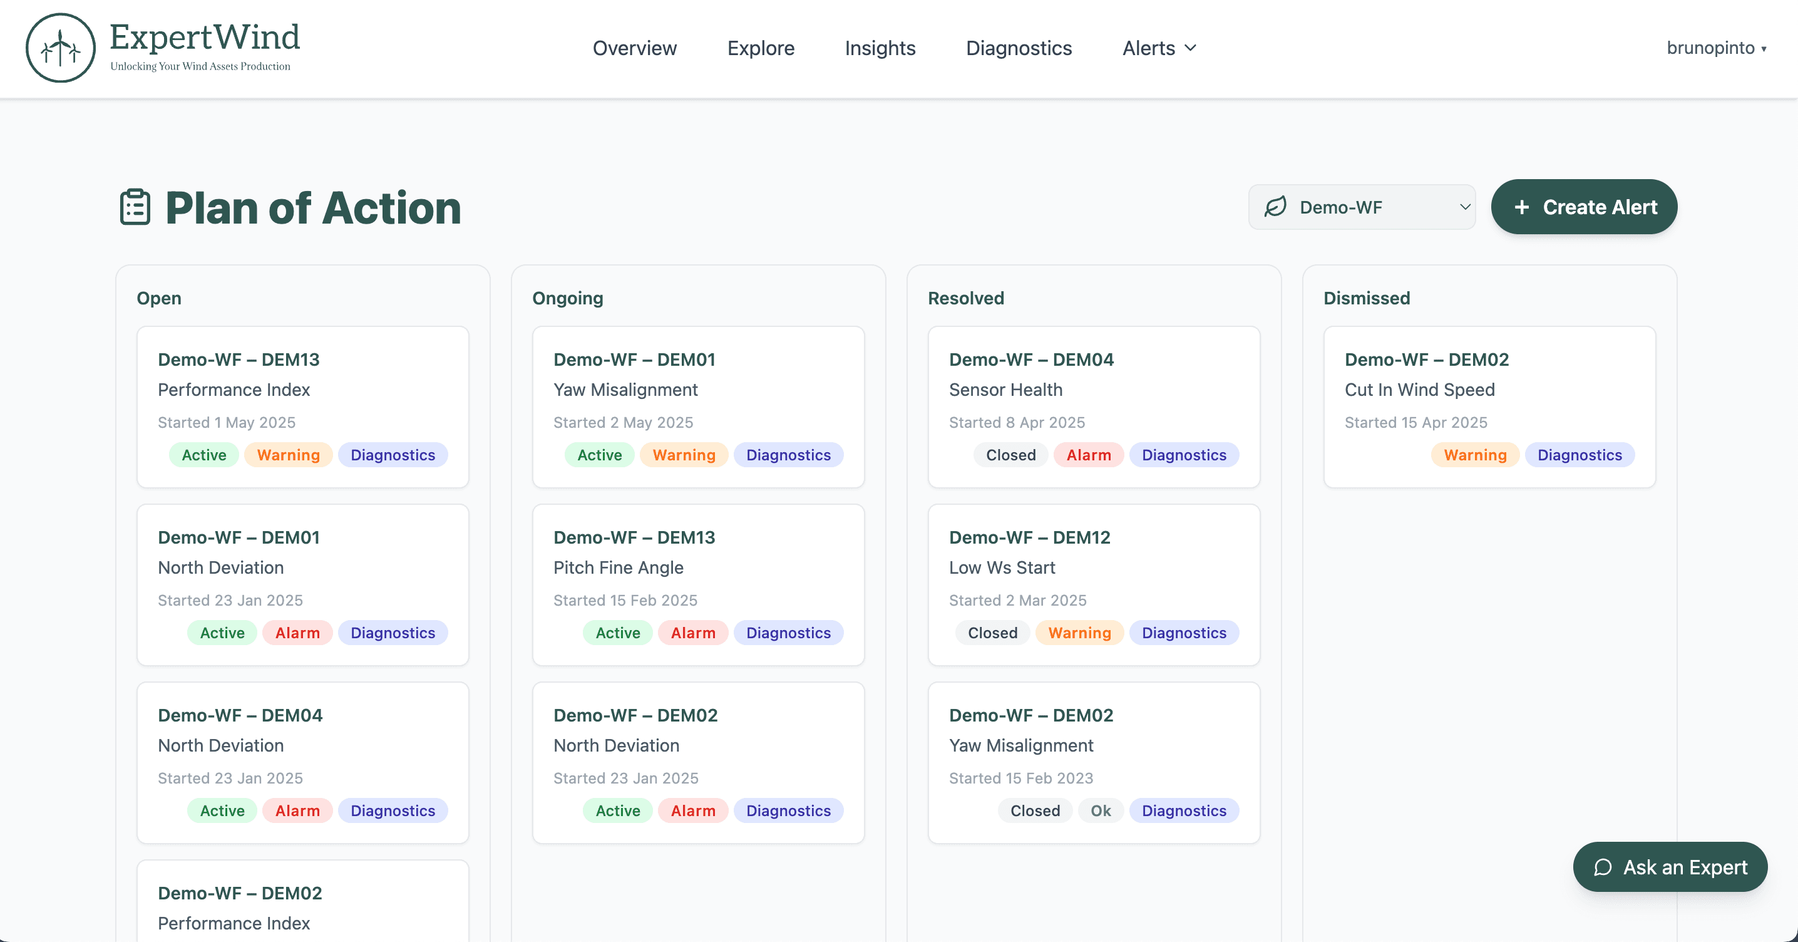
Task: Click the ExpertWind turbine logo icon
Action: [x=61, y=48]
